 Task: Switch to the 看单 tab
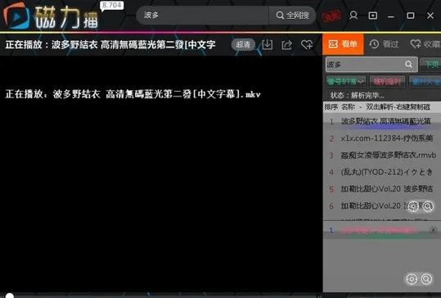point(343,44)
